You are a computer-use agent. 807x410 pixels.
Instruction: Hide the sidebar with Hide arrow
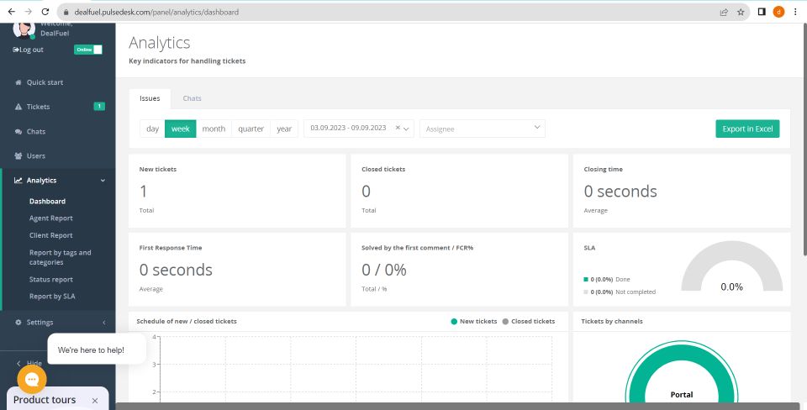coord(30,363)
